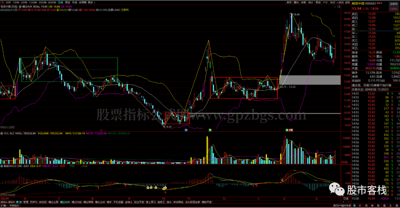Switch to the 30分钟 chart period
400x208 pixels.
point(43,2)
